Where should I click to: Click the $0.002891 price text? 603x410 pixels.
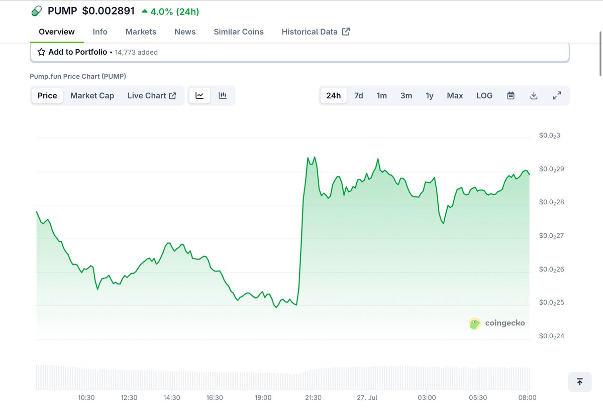tap(108, 11)
